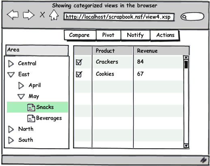Click the North label in tree
The width and height of the screenshot is (210, 166).
click(x=26, y=129)
